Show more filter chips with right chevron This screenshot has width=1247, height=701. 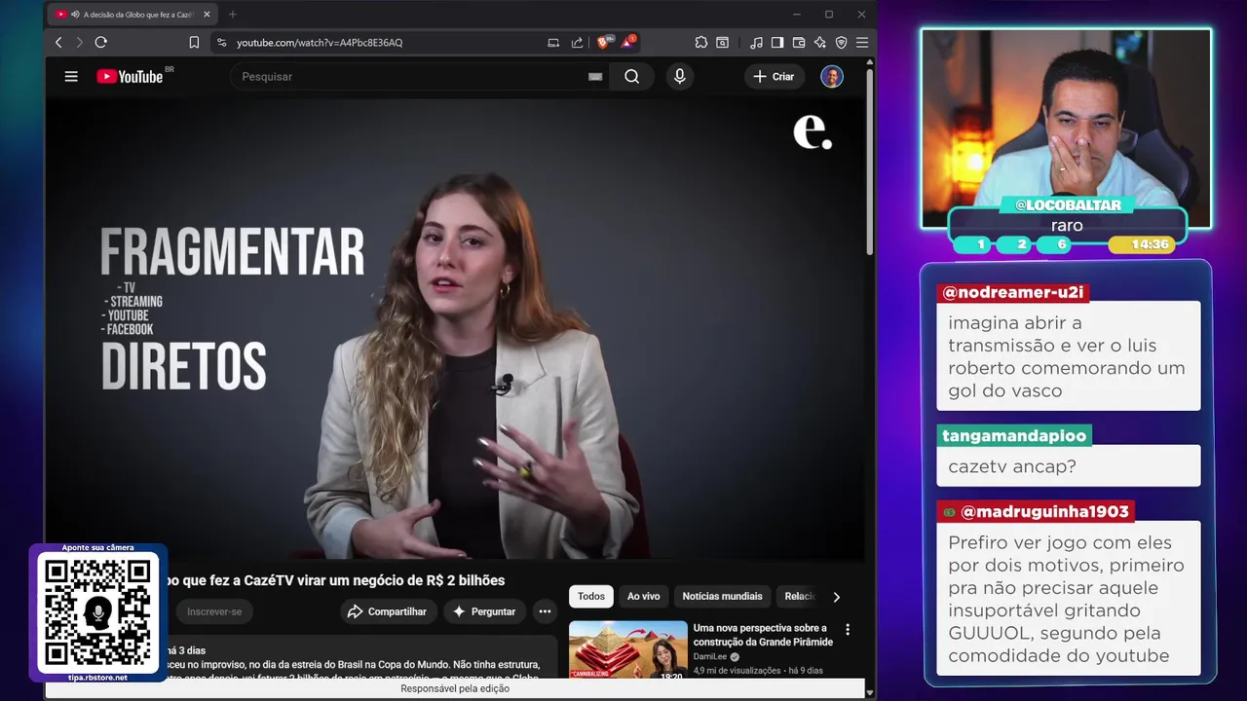coord(836,597)
